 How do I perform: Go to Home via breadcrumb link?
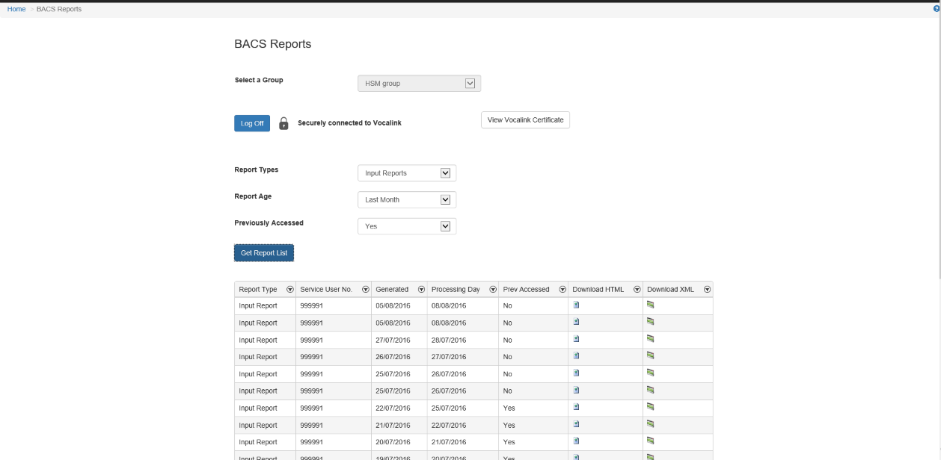(x=16, y=9)
